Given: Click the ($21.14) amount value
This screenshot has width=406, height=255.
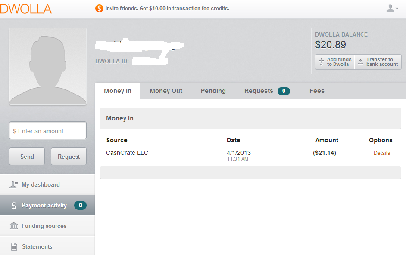Looking at the screenshot, I should pos(325,153).
